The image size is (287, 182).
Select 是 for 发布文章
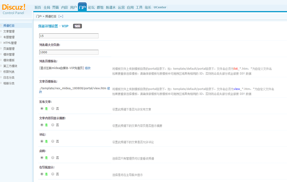[42, 109]
